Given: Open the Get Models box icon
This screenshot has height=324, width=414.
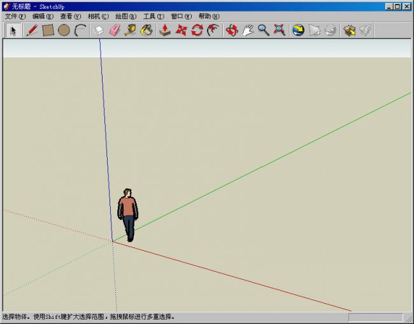Looking at the screenshot, I should click(349, 30).
